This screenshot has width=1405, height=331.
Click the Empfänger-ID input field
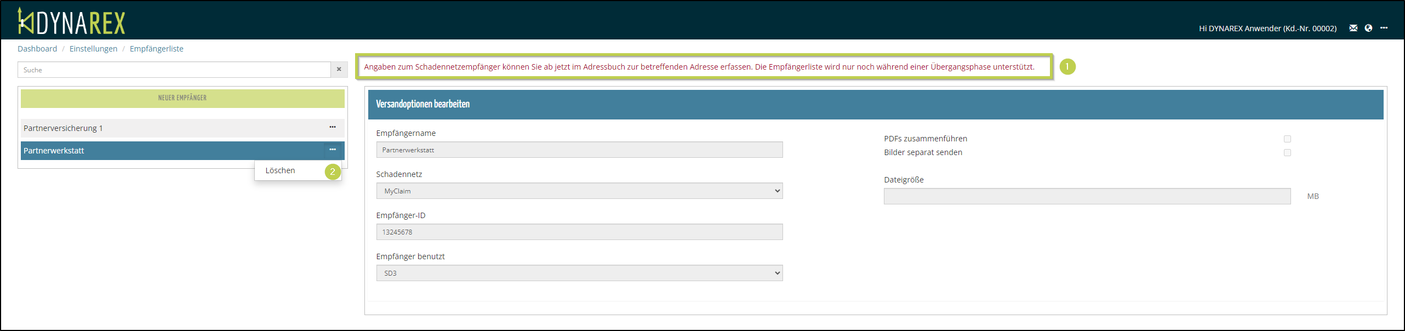[579, 232]
